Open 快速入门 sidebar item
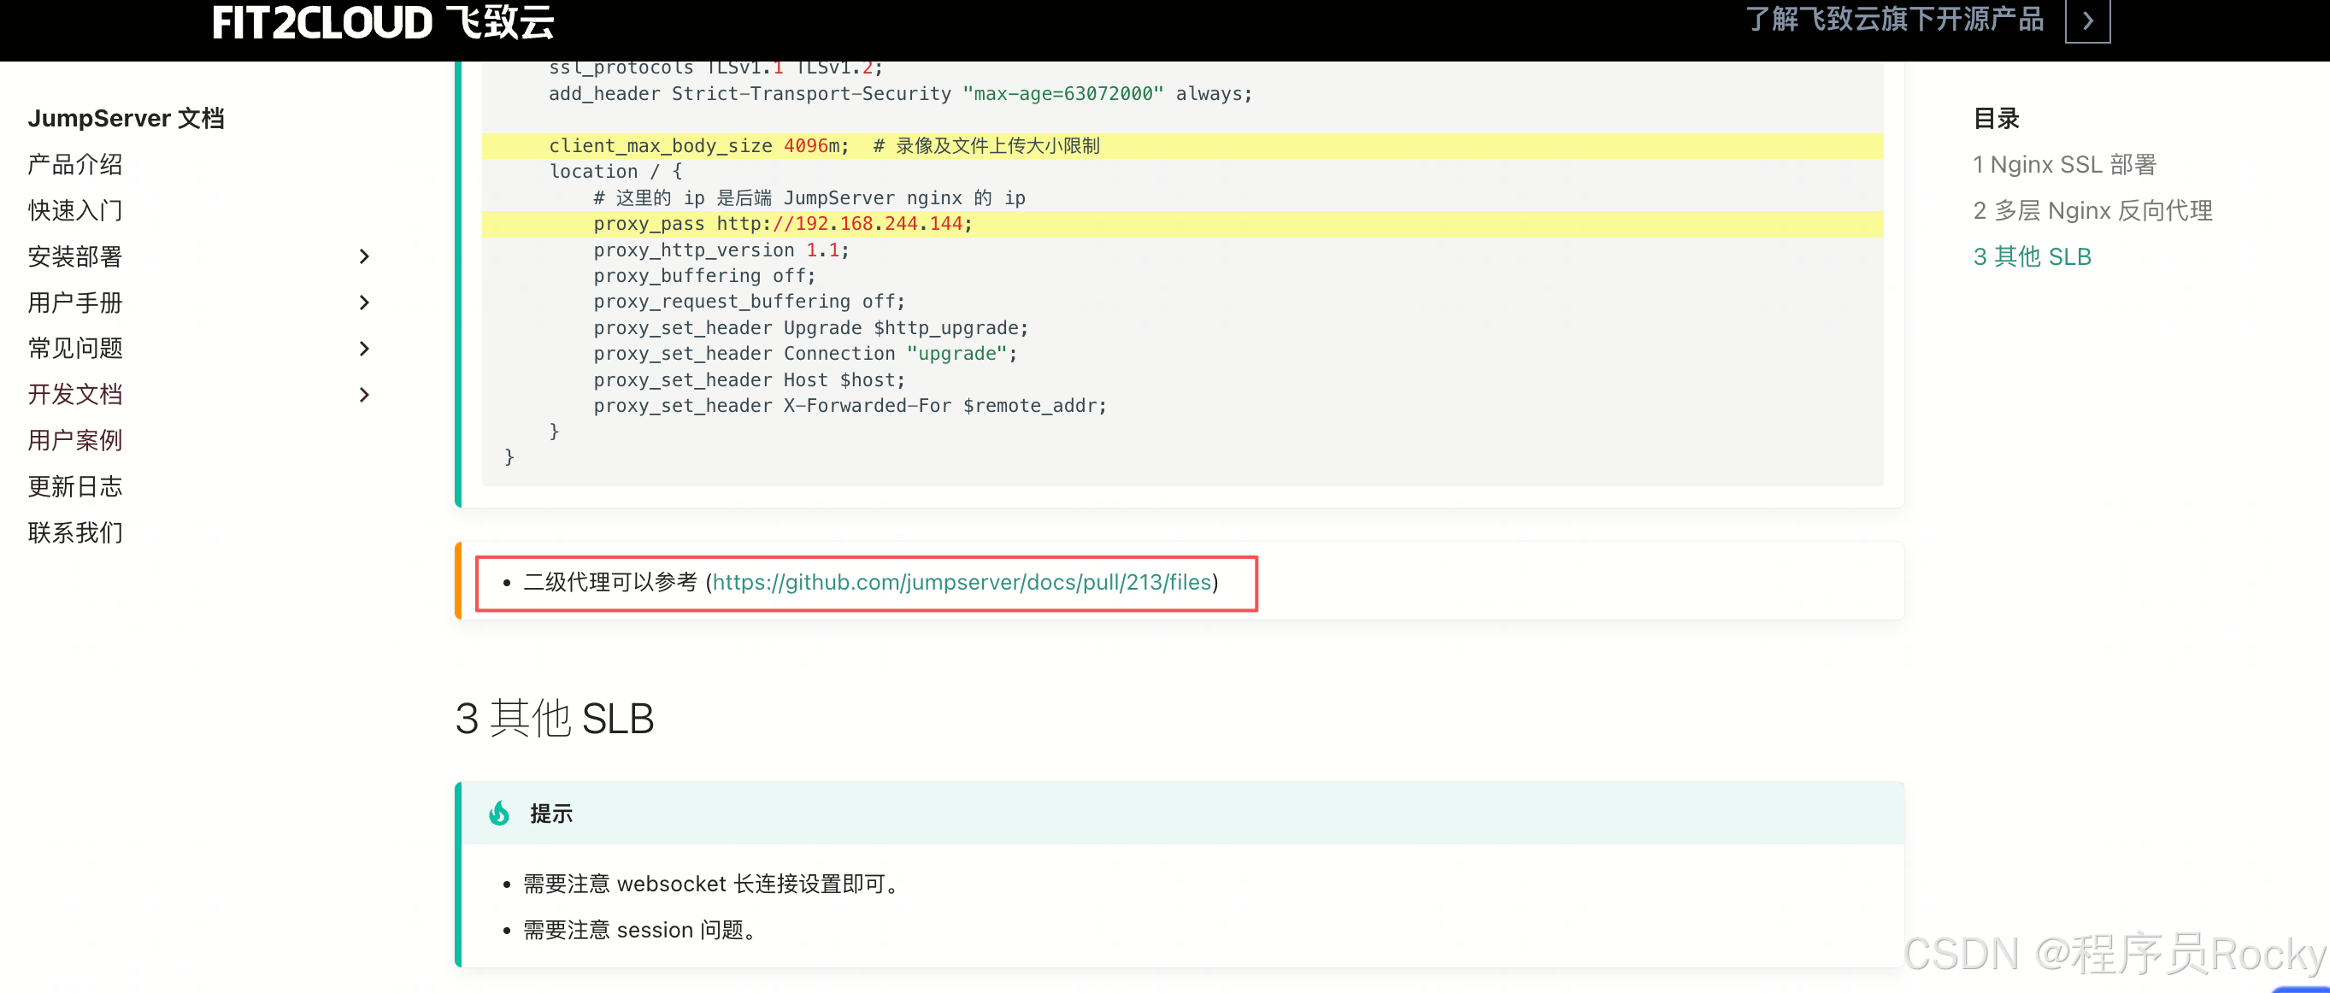Screen dimensions: 2330x993 pos(75,211)
